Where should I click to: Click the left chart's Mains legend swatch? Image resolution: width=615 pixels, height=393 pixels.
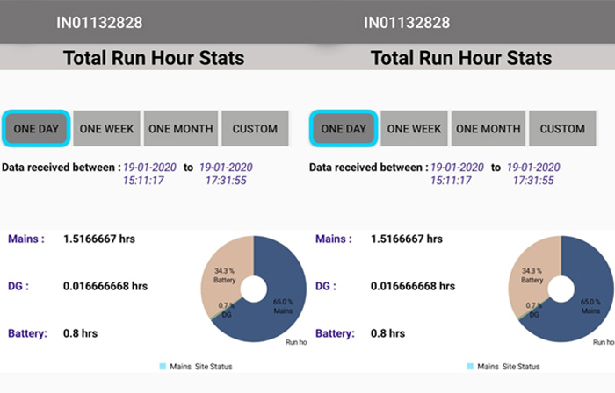(x=163, y=367)
